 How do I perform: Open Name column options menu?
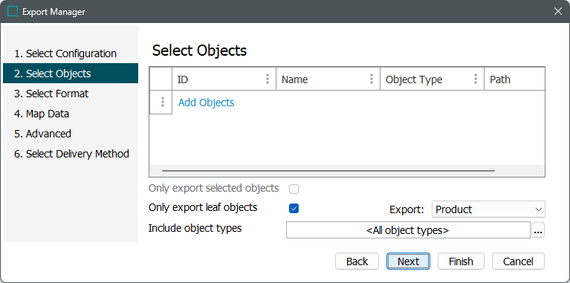coord(372,79)
